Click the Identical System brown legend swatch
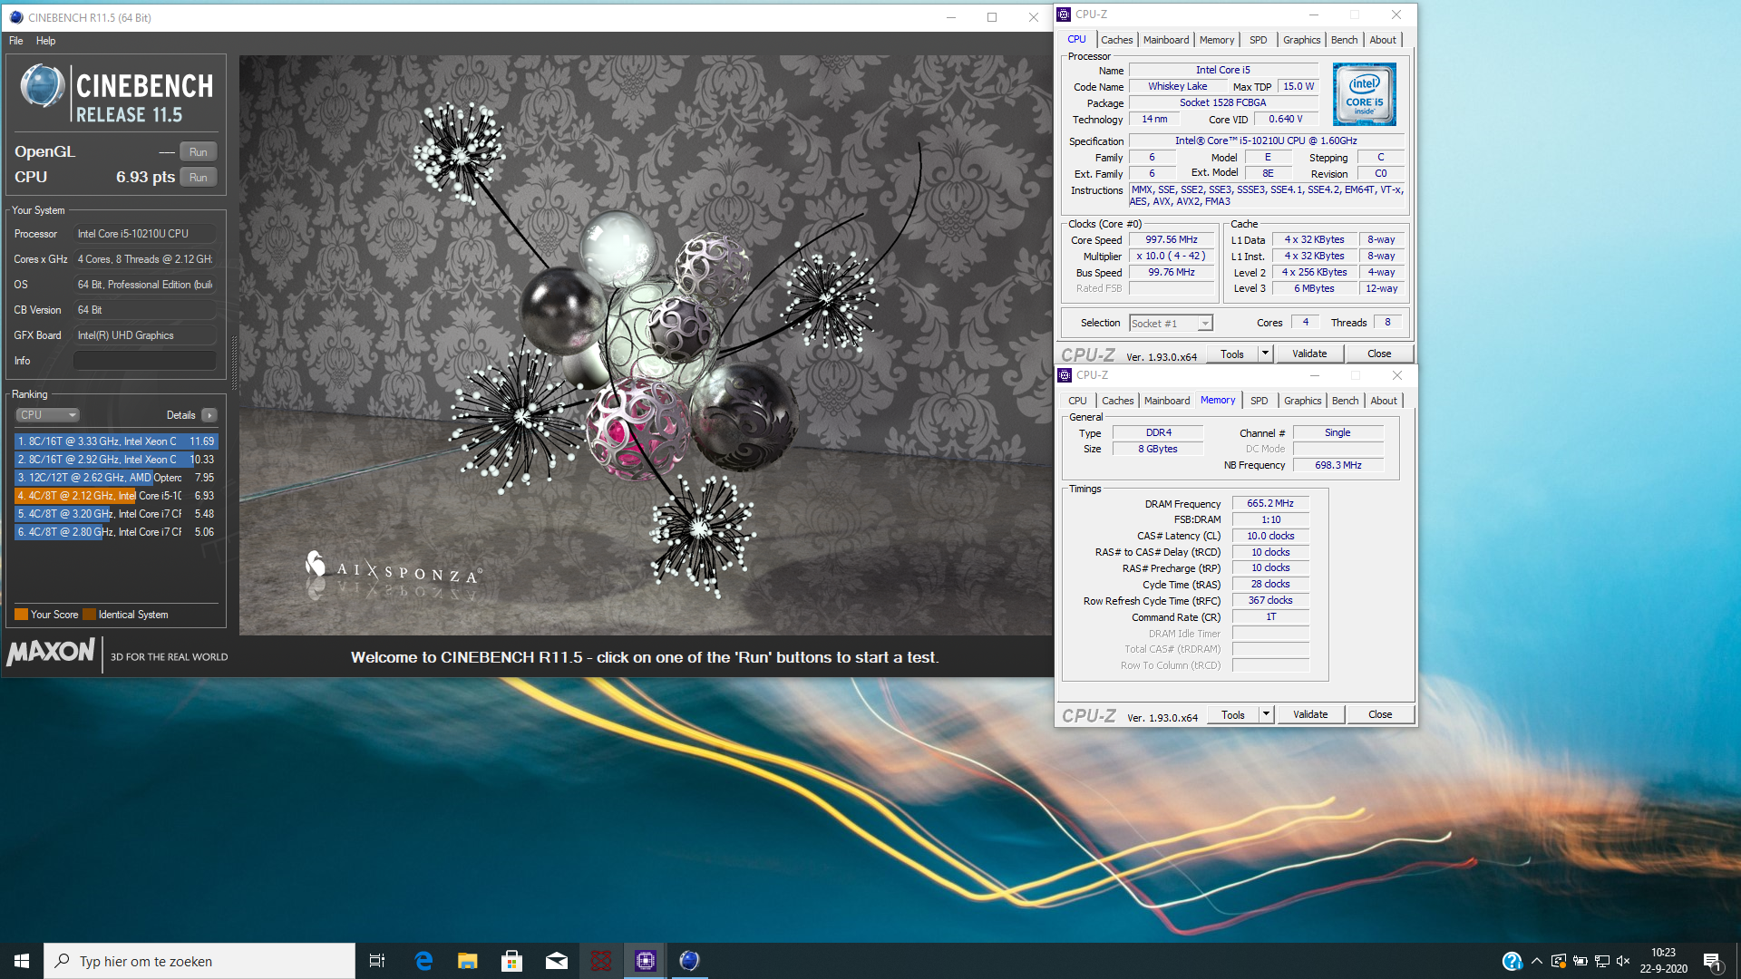Viewport: 1741px width, 979px height. 89,615
